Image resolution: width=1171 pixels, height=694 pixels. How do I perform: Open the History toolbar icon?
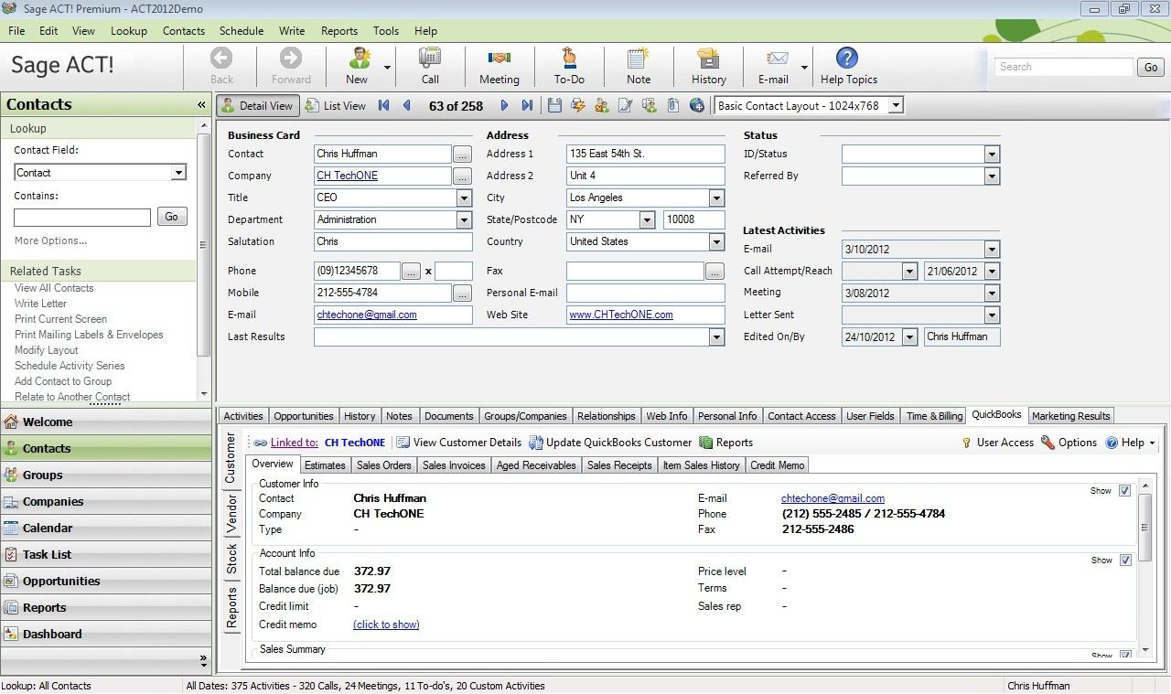(708, 59)
